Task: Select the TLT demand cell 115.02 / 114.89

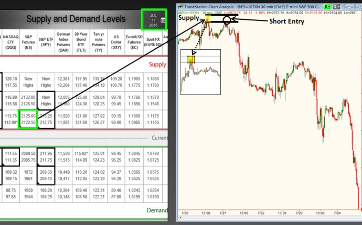Action: [x=81, y=156]
